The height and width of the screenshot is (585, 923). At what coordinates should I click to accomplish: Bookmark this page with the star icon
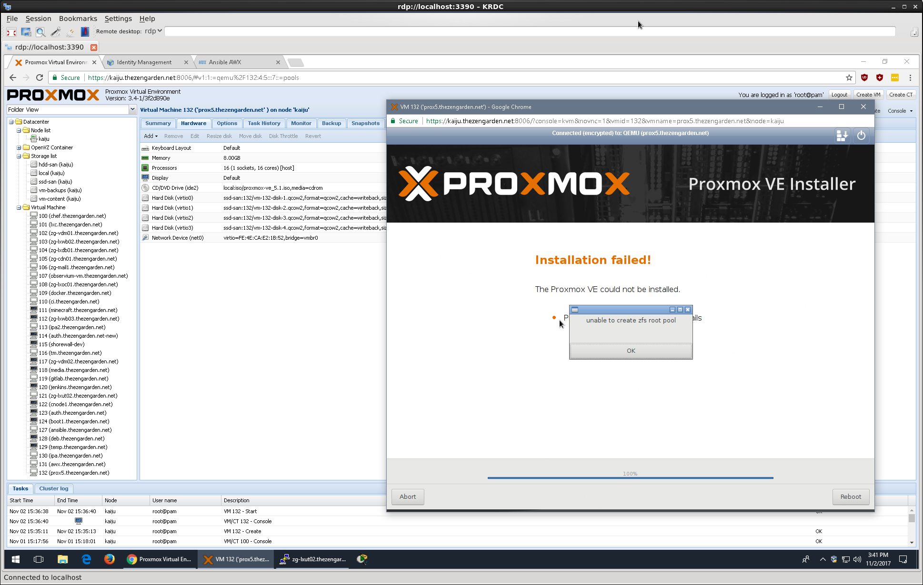click(x=849, y=78)
